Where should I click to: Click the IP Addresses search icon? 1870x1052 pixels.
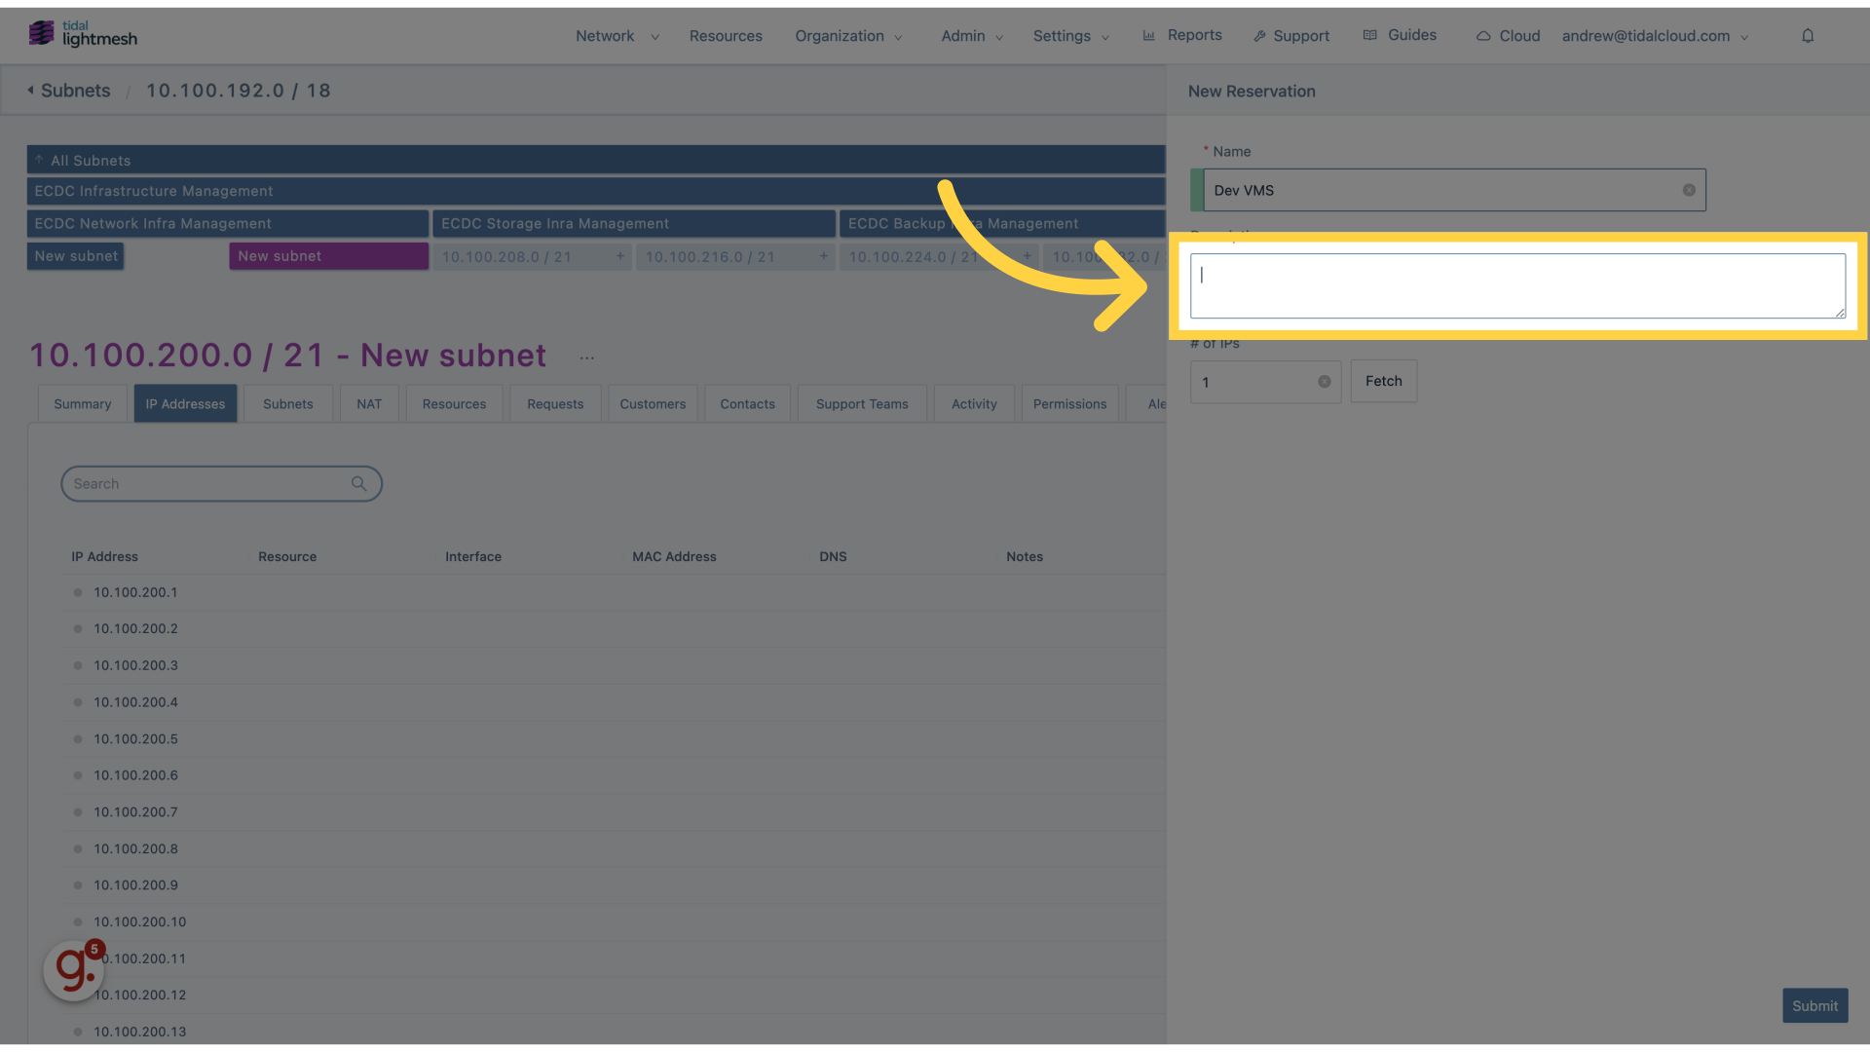(359, 483)
